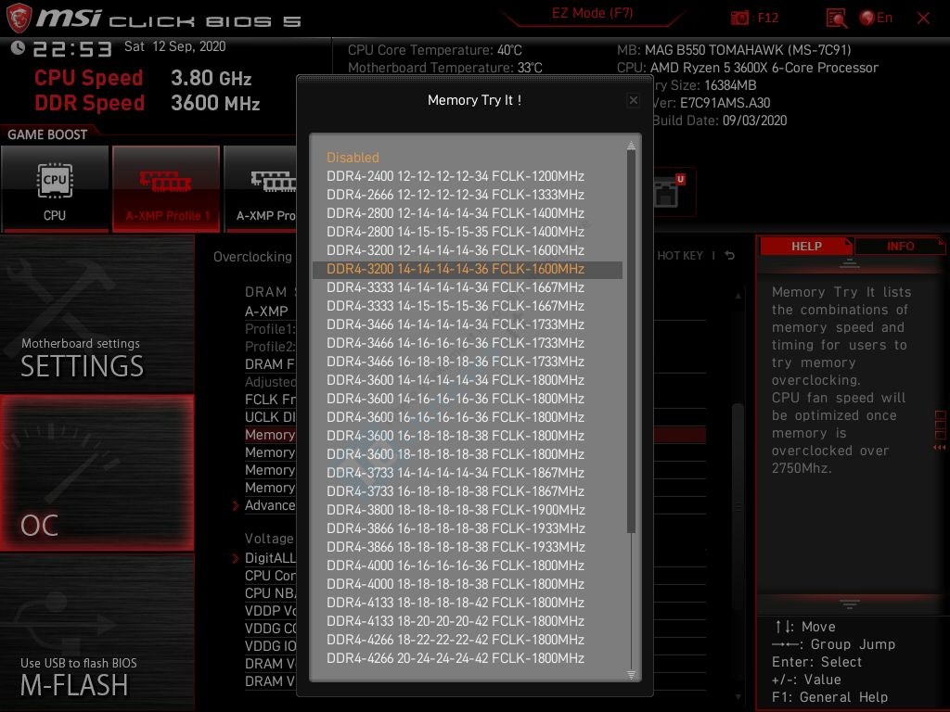
Task: Pick DDR4-3200 12-14-14-14-36 FCLK-1600MHz
Action: point(468,250)
